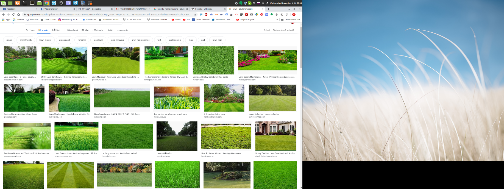Open the Colecții link
This screenshot has height=189, width=504.
(267, 30)
